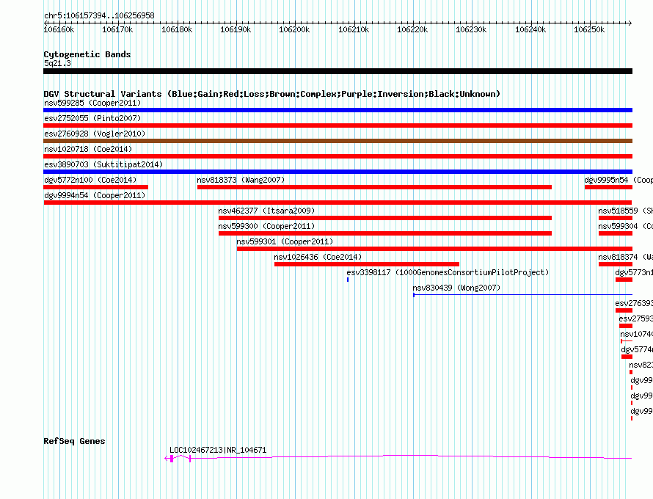Click the 106230k ruler position label
The width and height of the screenshot is (653, 499).
(471, 29)
